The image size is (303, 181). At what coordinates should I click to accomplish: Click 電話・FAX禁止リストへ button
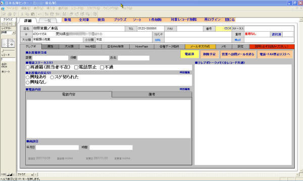(x=275, y=54)
